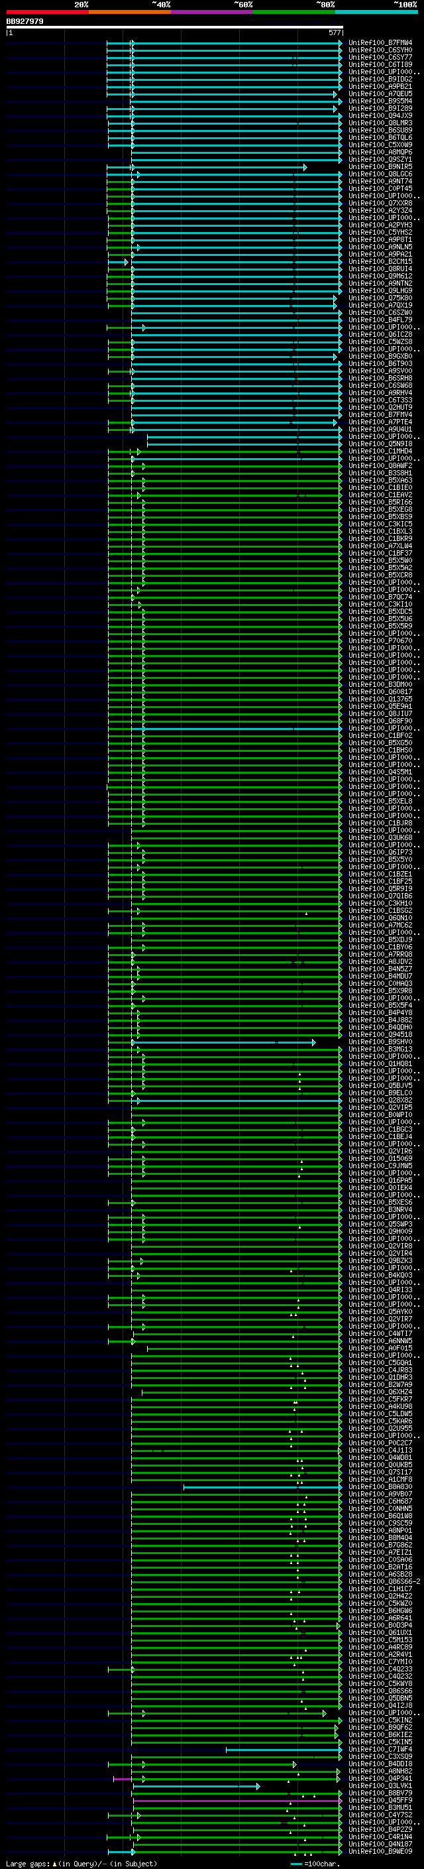Select the UniRef100_C6SZW0 label

(x=380, y=313)
